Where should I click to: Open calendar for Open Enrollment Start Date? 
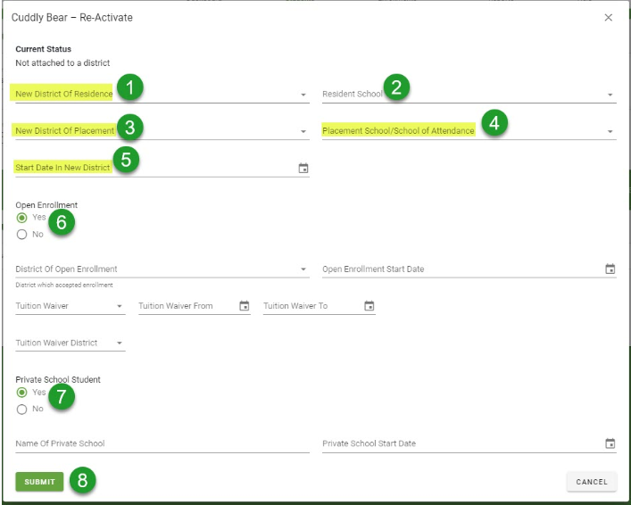pyautogui.click(x=610, y=269)
